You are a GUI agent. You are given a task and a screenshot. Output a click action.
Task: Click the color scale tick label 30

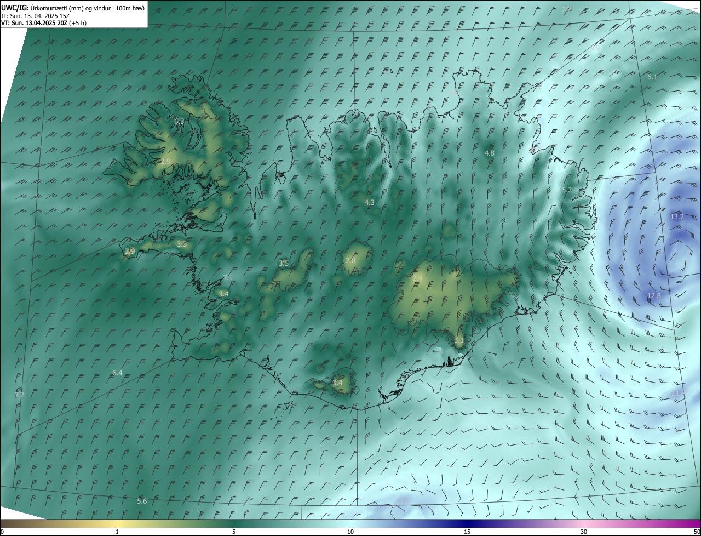[x=584, y=532]
